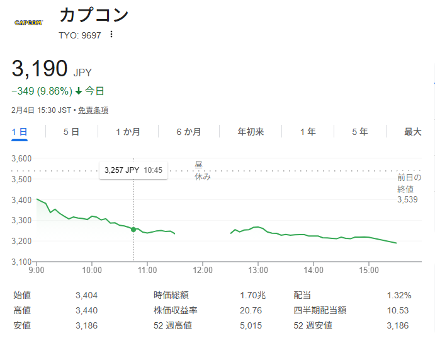Open the three-dot more options menu
Screen dimensions: 435x350
coord(111,35)
